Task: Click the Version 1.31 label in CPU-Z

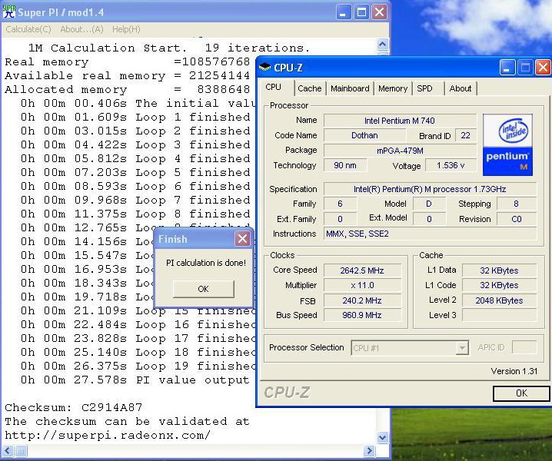Action: pyautogui.click(x=514, y=371)
